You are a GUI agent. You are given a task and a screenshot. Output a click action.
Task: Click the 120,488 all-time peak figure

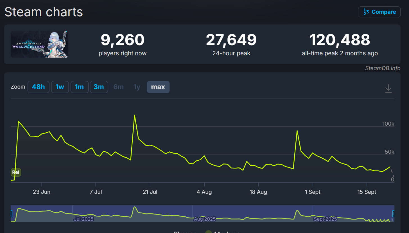pyautogui.click(x=340, y=40)
